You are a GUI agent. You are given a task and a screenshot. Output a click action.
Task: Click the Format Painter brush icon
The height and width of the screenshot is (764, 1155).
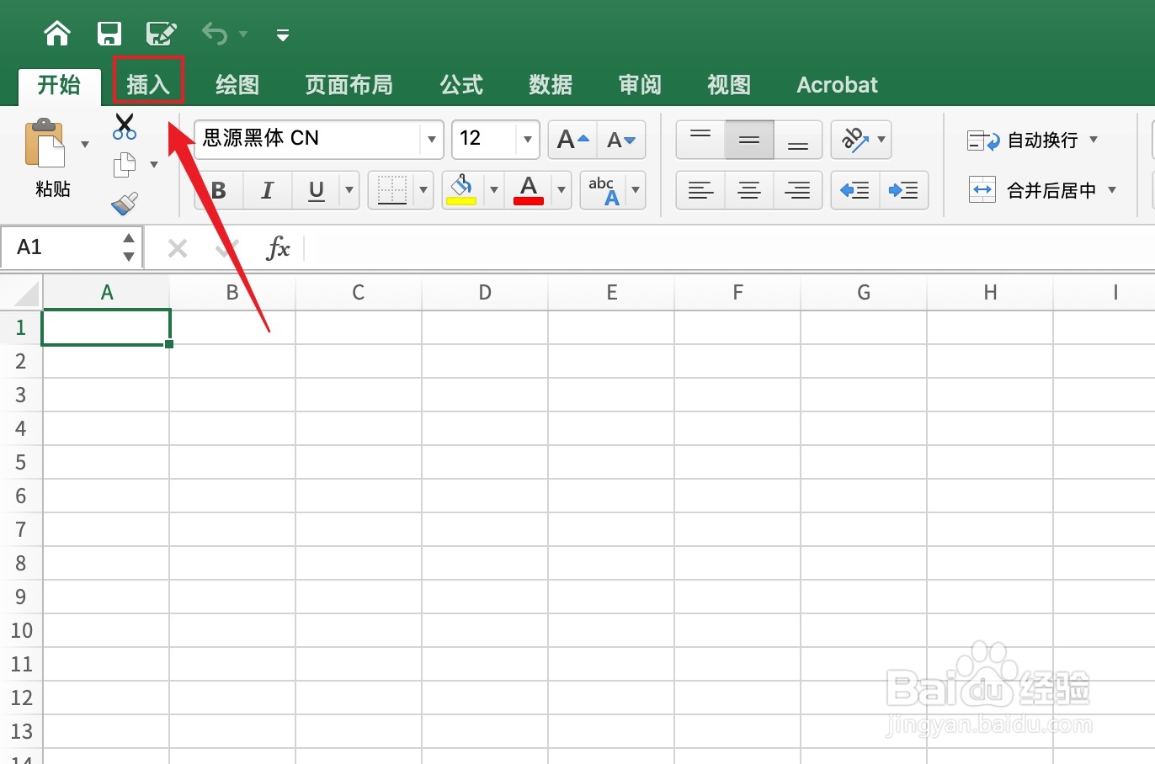125,204
